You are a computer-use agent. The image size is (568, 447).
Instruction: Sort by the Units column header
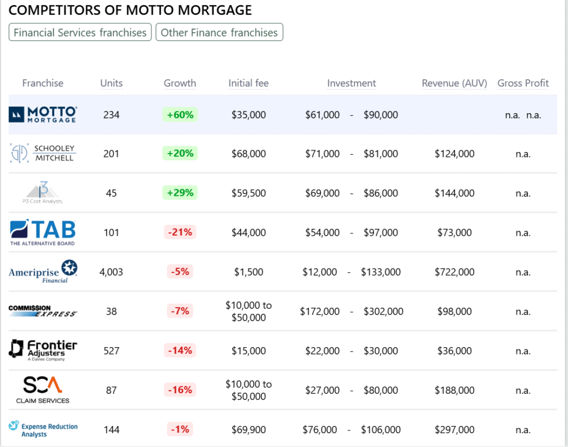coord(111,83)
